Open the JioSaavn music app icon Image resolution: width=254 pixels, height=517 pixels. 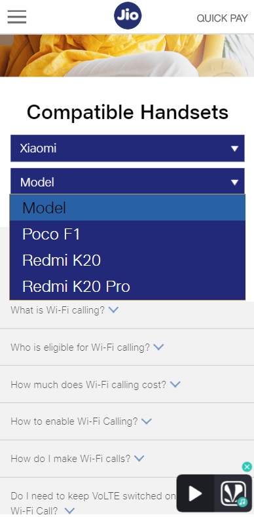click(234, 493)
